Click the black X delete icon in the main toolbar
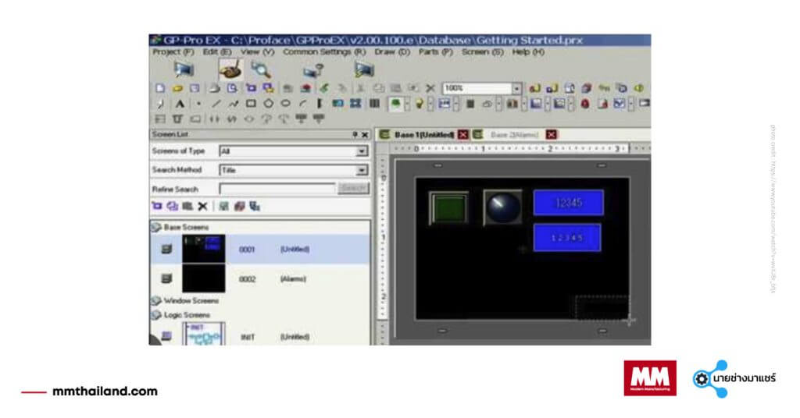The height and width of the screenshot is (418, 800). 430,88
